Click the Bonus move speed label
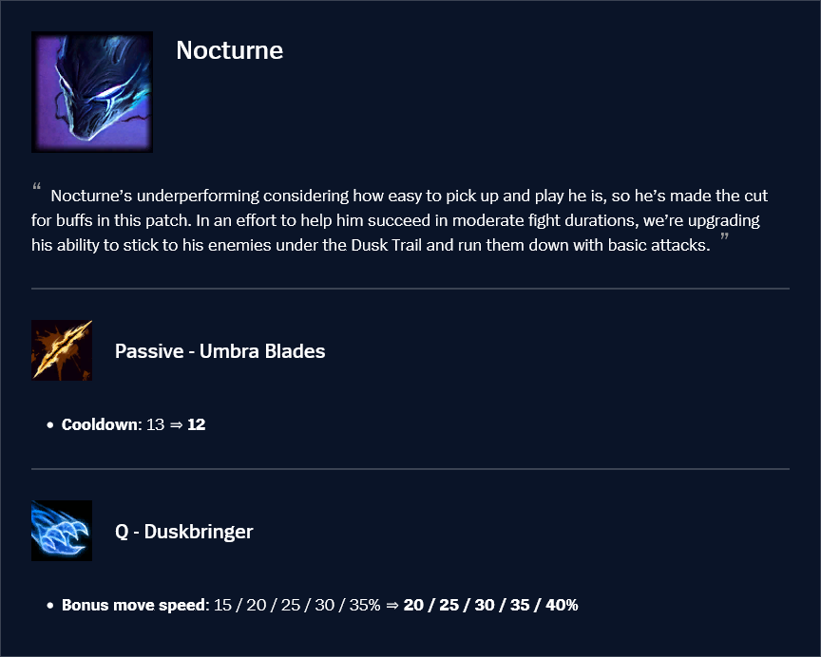 pyautogui.click(x=133, y=605)
